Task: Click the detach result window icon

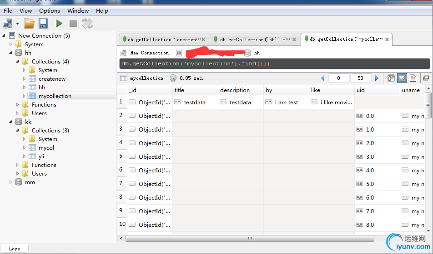Action: (x=426, y=78)
